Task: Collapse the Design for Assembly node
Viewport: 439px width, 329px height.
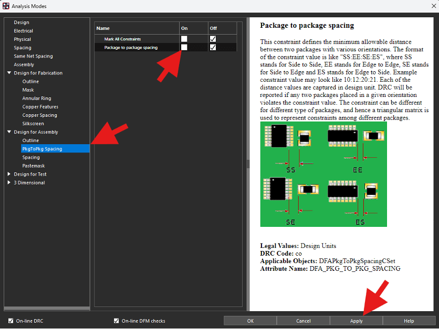Action: click(9, 132)
